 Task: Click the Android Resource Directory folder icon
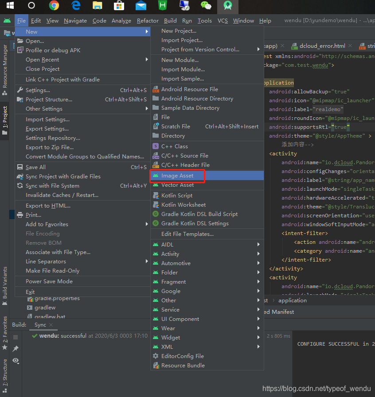156,98
